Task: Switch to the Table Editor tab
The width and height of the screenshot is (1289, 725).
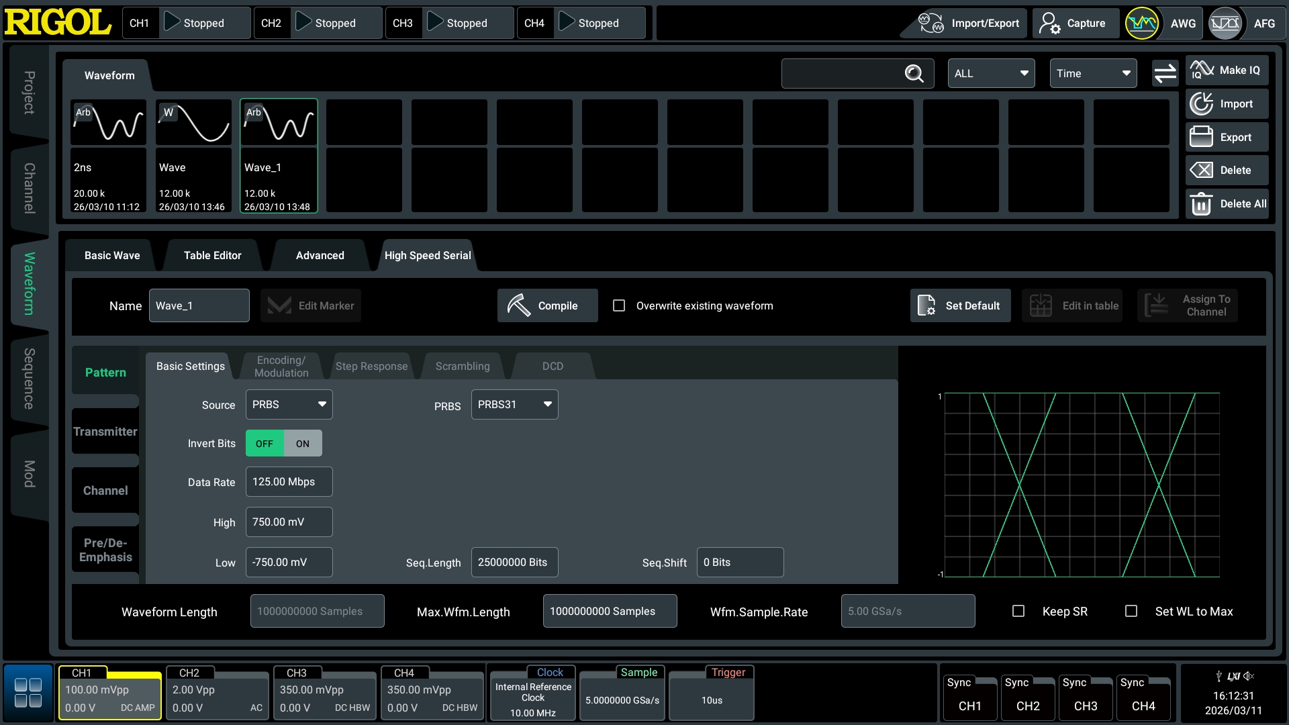Action: pyautogui.click(x=212, y=256)
